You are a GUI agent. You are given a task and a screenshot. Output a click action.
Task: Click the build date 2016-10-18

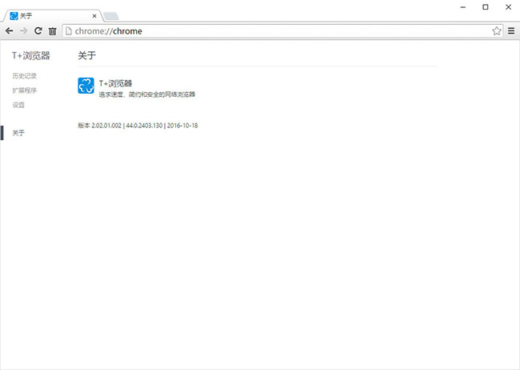click(182, 126)
